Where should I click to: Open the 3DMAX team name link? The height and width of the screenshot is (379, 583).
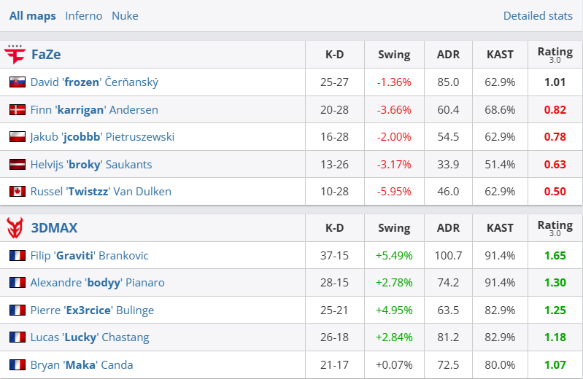pos(54,228)
